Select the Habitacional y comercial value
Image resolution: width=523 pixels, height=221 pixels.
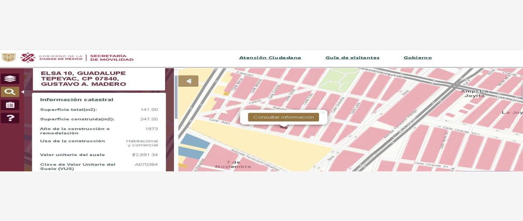[142, 143]
